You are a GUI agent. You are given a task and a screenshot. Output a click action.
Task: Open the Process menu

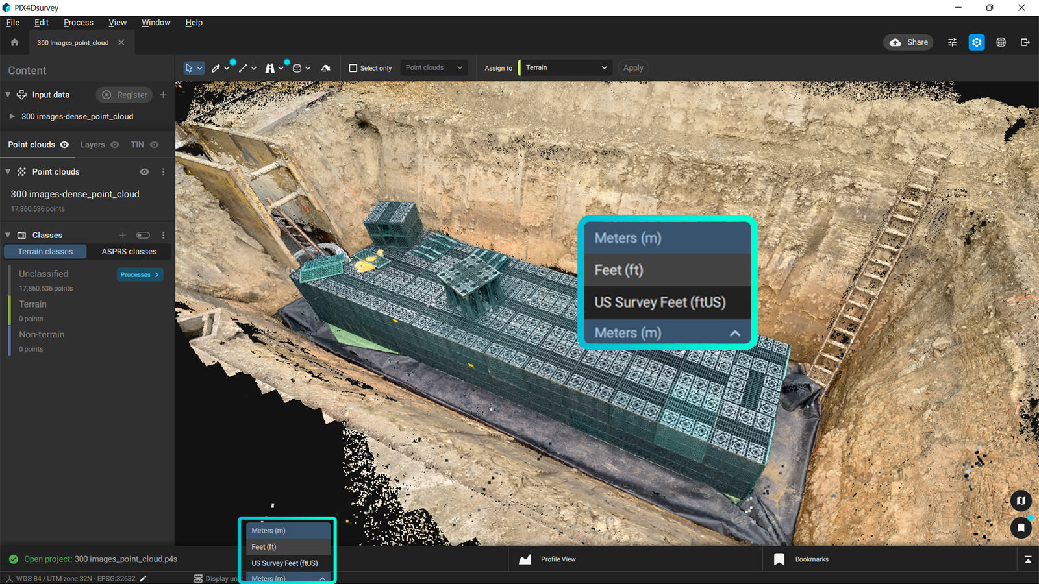[78, 22]
